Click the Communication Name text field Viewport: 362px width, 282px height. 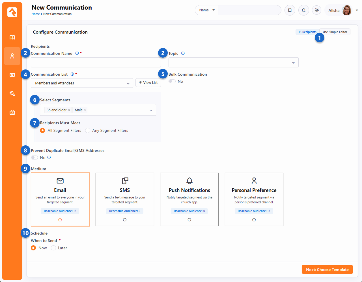(x=96, y=62)
